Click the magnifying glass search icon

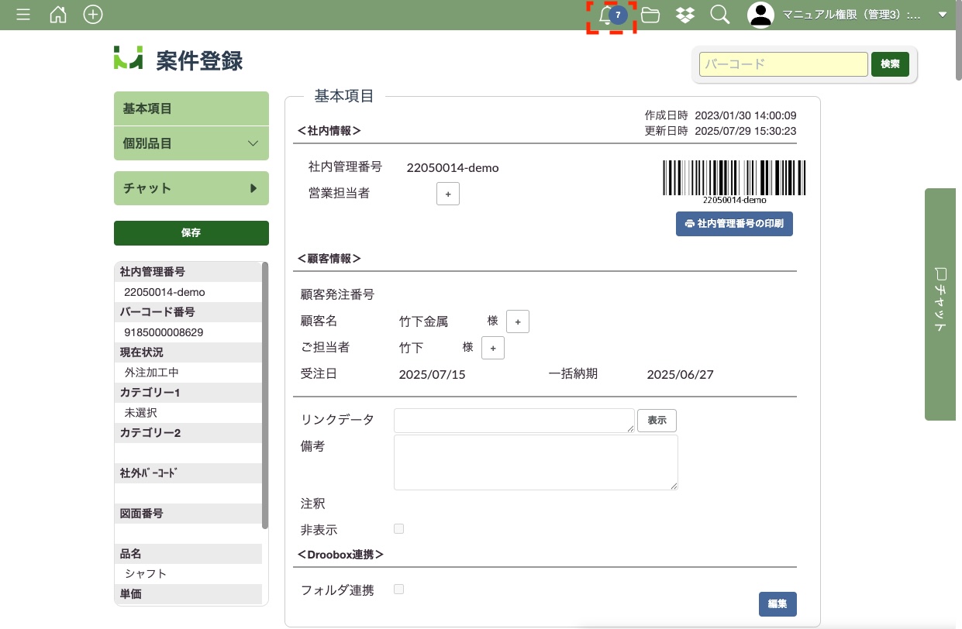(720, 15)
